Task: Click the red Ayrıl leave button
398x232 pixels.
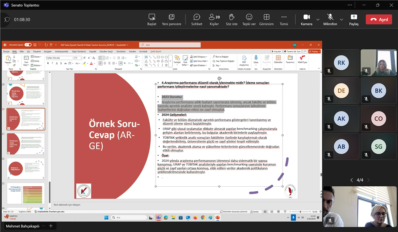Action: tap(379, 19)
